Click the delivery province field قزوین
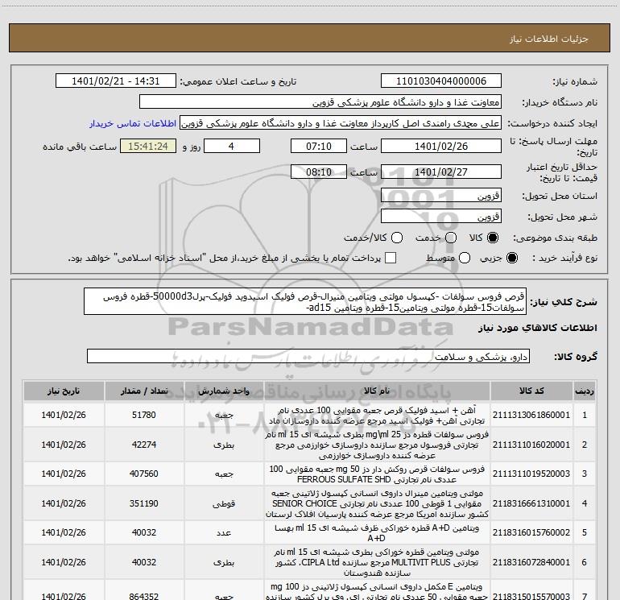This screenshot has height=600, width=620. click(441, 196)
